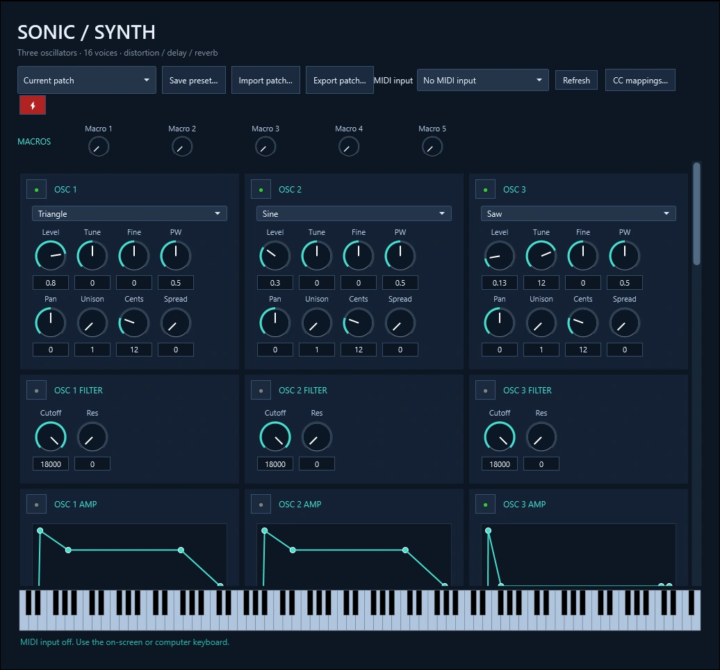The image size is (720, 670).
Task: Click the OSC 1 PW knob
Action: pos(175,256)
